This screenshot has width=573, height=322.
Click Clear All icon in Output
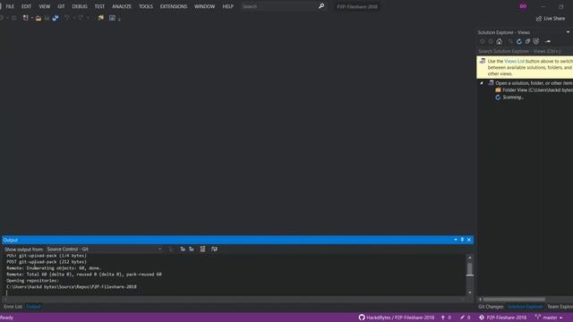pos(202,249)
